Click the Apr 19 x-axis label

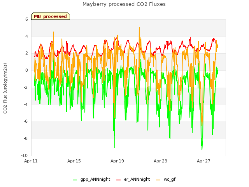click(117, 161)
